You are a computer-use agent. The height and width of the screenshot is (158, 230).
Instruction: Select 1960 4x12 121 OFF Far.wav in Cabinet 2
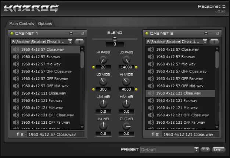point(180,122)
